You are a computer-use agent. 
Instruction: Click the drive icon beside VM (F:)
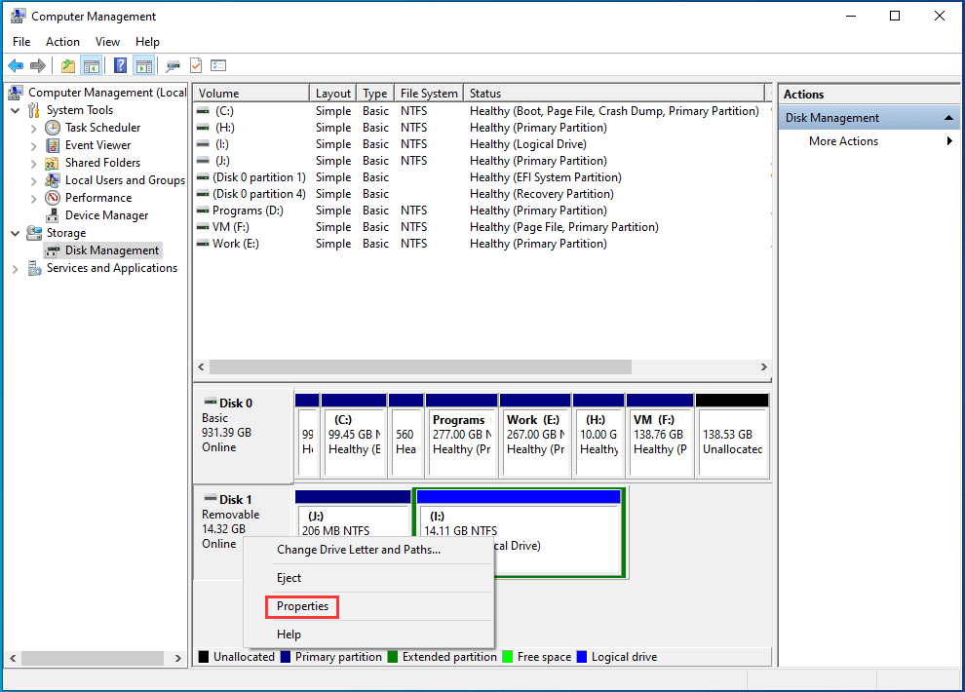coord(203,228)
